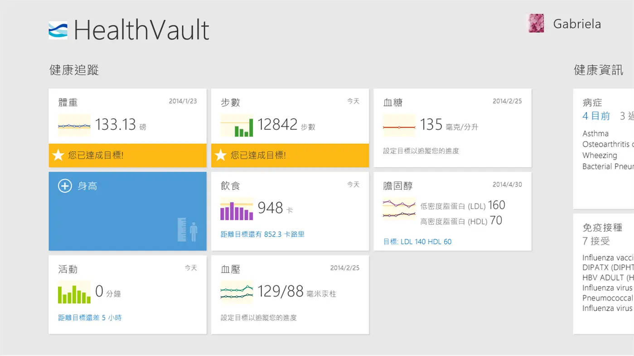Image resolution: width=634 pixels, height=356 pixels.
Task: Click the 135 blood sugar value
Action: (x=431, y=124)
